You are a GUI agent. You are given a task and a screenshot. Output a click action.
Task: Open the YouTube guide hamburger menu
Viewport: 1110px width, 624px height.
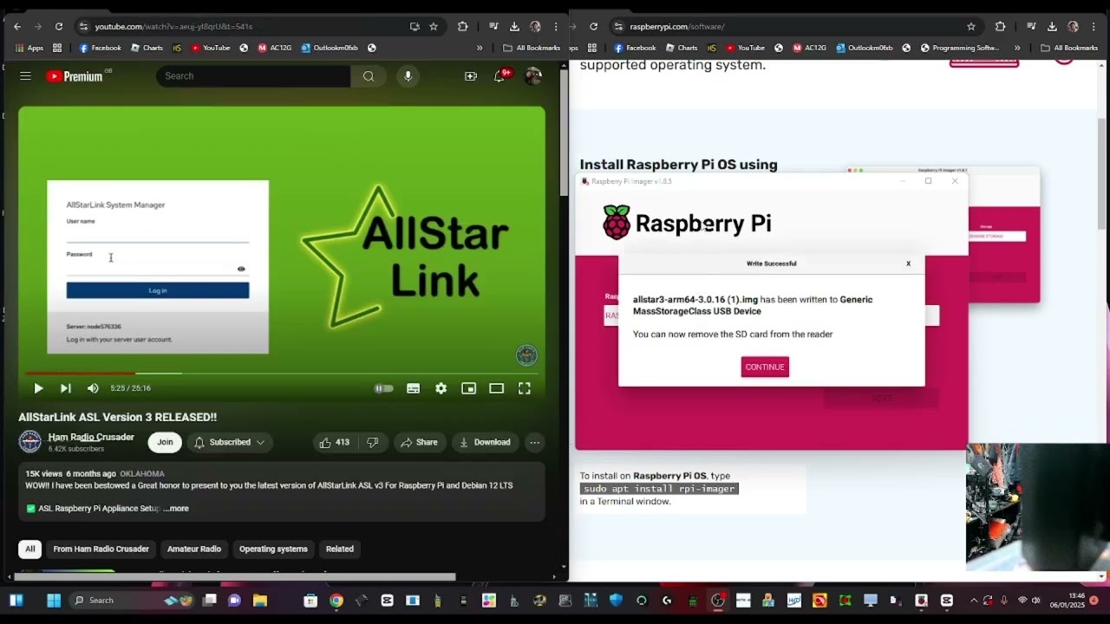[25, 76]
